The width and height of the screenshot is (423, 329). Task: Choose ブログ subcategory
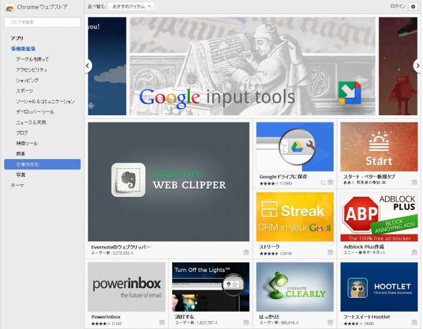(x=22, y=133)
